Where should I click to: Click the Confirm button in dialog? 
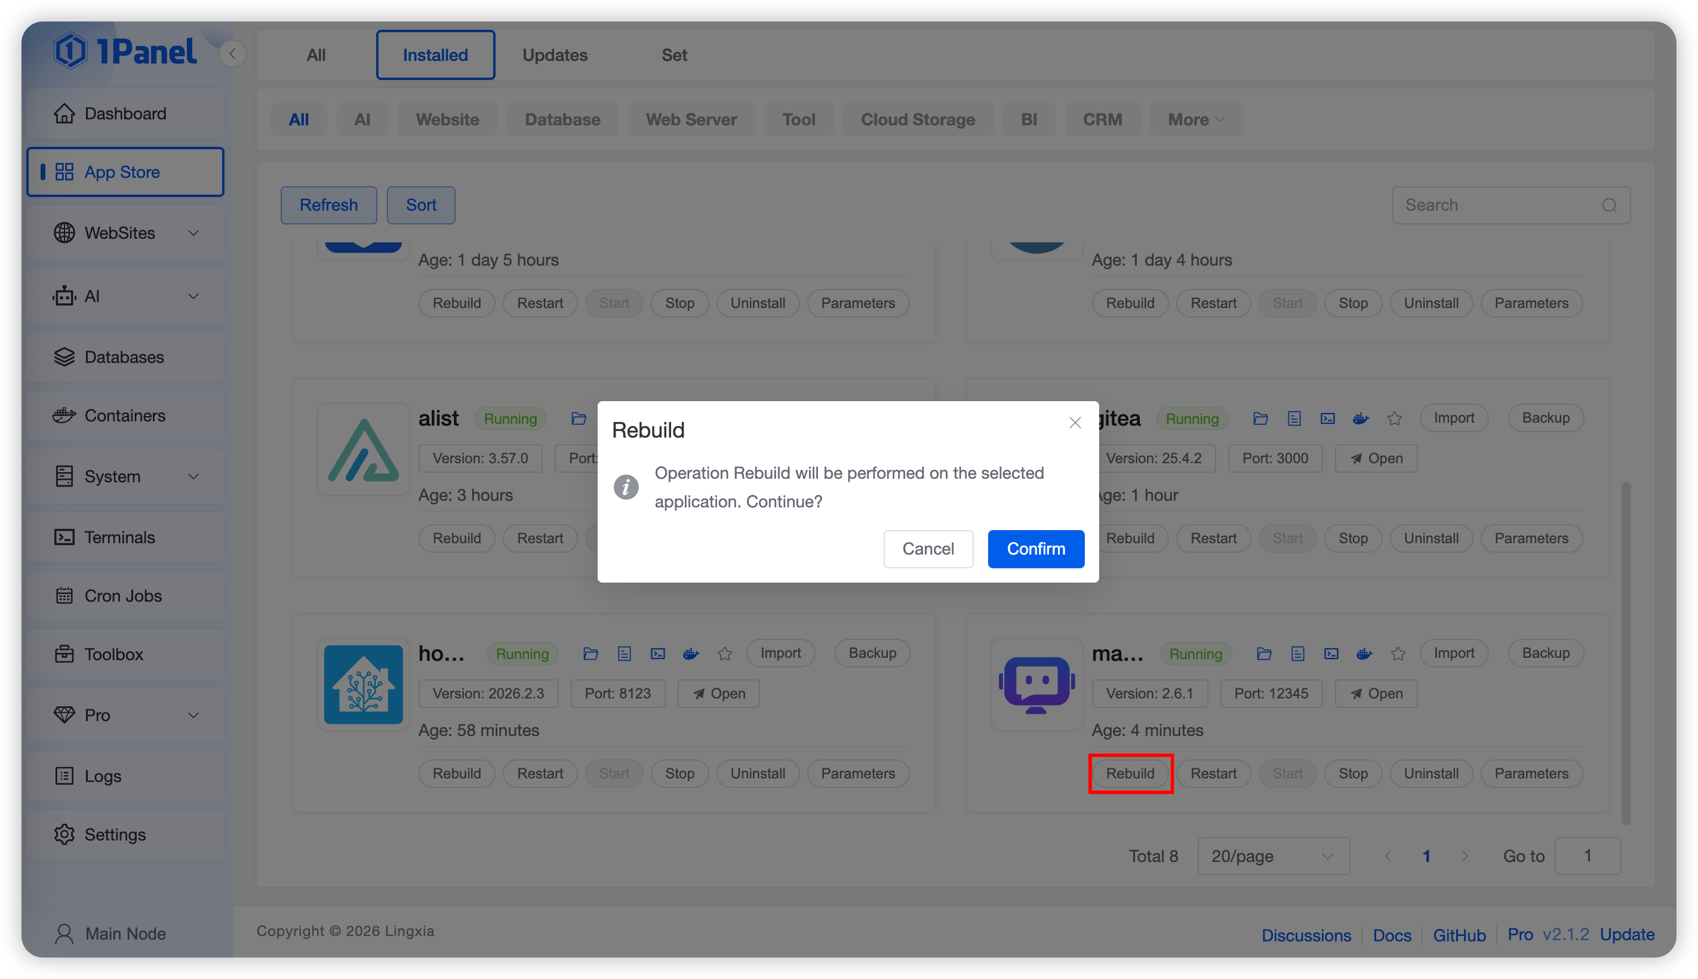pyautogui.click(x=1036, y=549)
